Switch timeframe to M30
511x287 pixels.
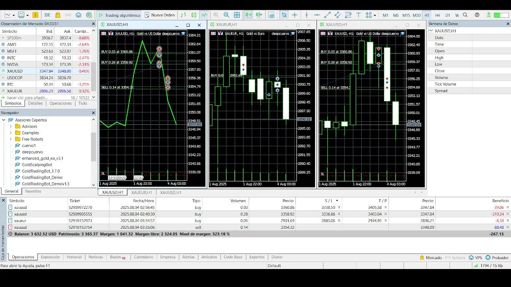pos(417,15)
